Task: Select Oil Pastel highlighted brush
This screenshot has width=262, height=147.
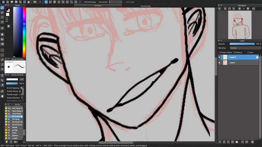Action: coord(14,116)
